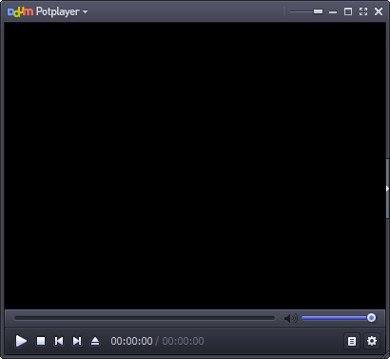390x359 pixels.
Task: Maximize the player window
Action: coord(348,11)
